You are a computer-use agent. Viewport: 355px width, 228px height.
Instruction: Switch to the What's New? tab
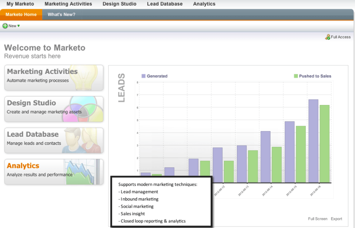(61, 14)
